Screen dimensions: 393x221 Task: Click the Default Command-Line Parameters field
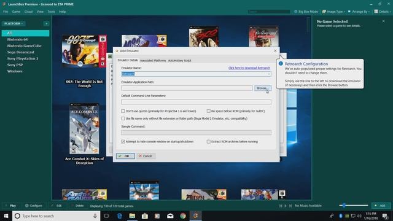pyautogui.click(x=196, y=102)
